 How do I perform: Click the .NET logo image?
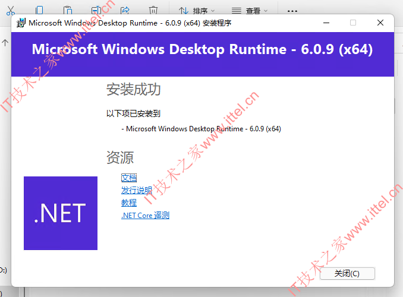coord(61,213)
